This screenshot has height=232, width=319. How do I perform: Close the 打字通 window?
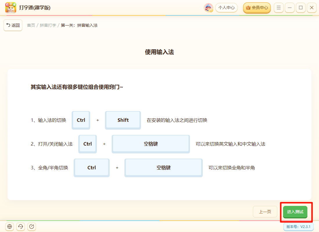312,8
